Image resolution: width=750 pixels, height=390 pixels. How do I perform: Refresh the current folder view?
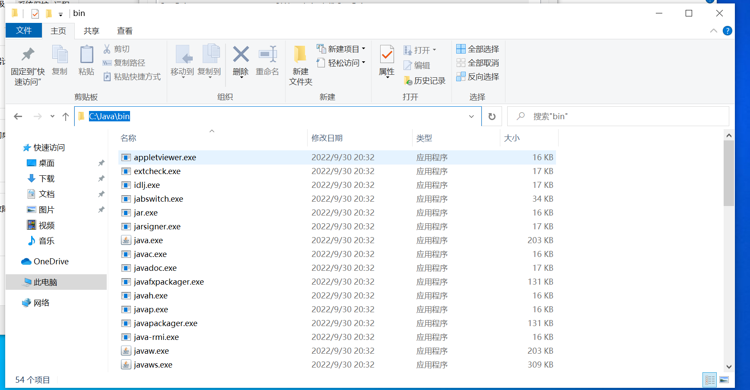pyautogui.click(x=492, y=116)
